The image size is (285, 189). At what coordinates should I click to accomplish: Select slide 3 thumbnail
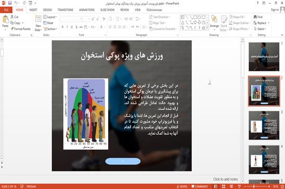pos(264,125)
